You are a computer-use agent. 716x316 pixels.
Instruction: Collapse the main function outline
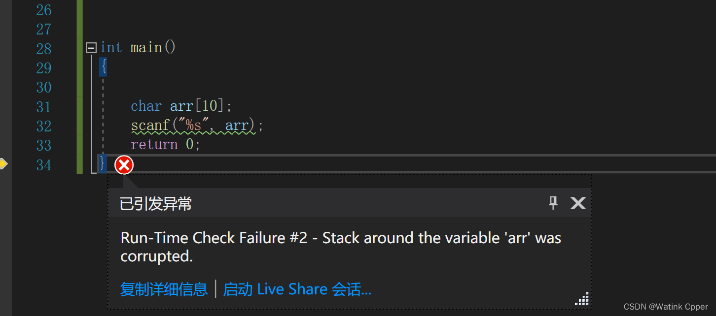91,48
